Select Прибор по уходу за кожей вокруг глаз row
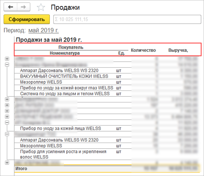The width and height of the screenshot is (204, 176). (67, 88)
